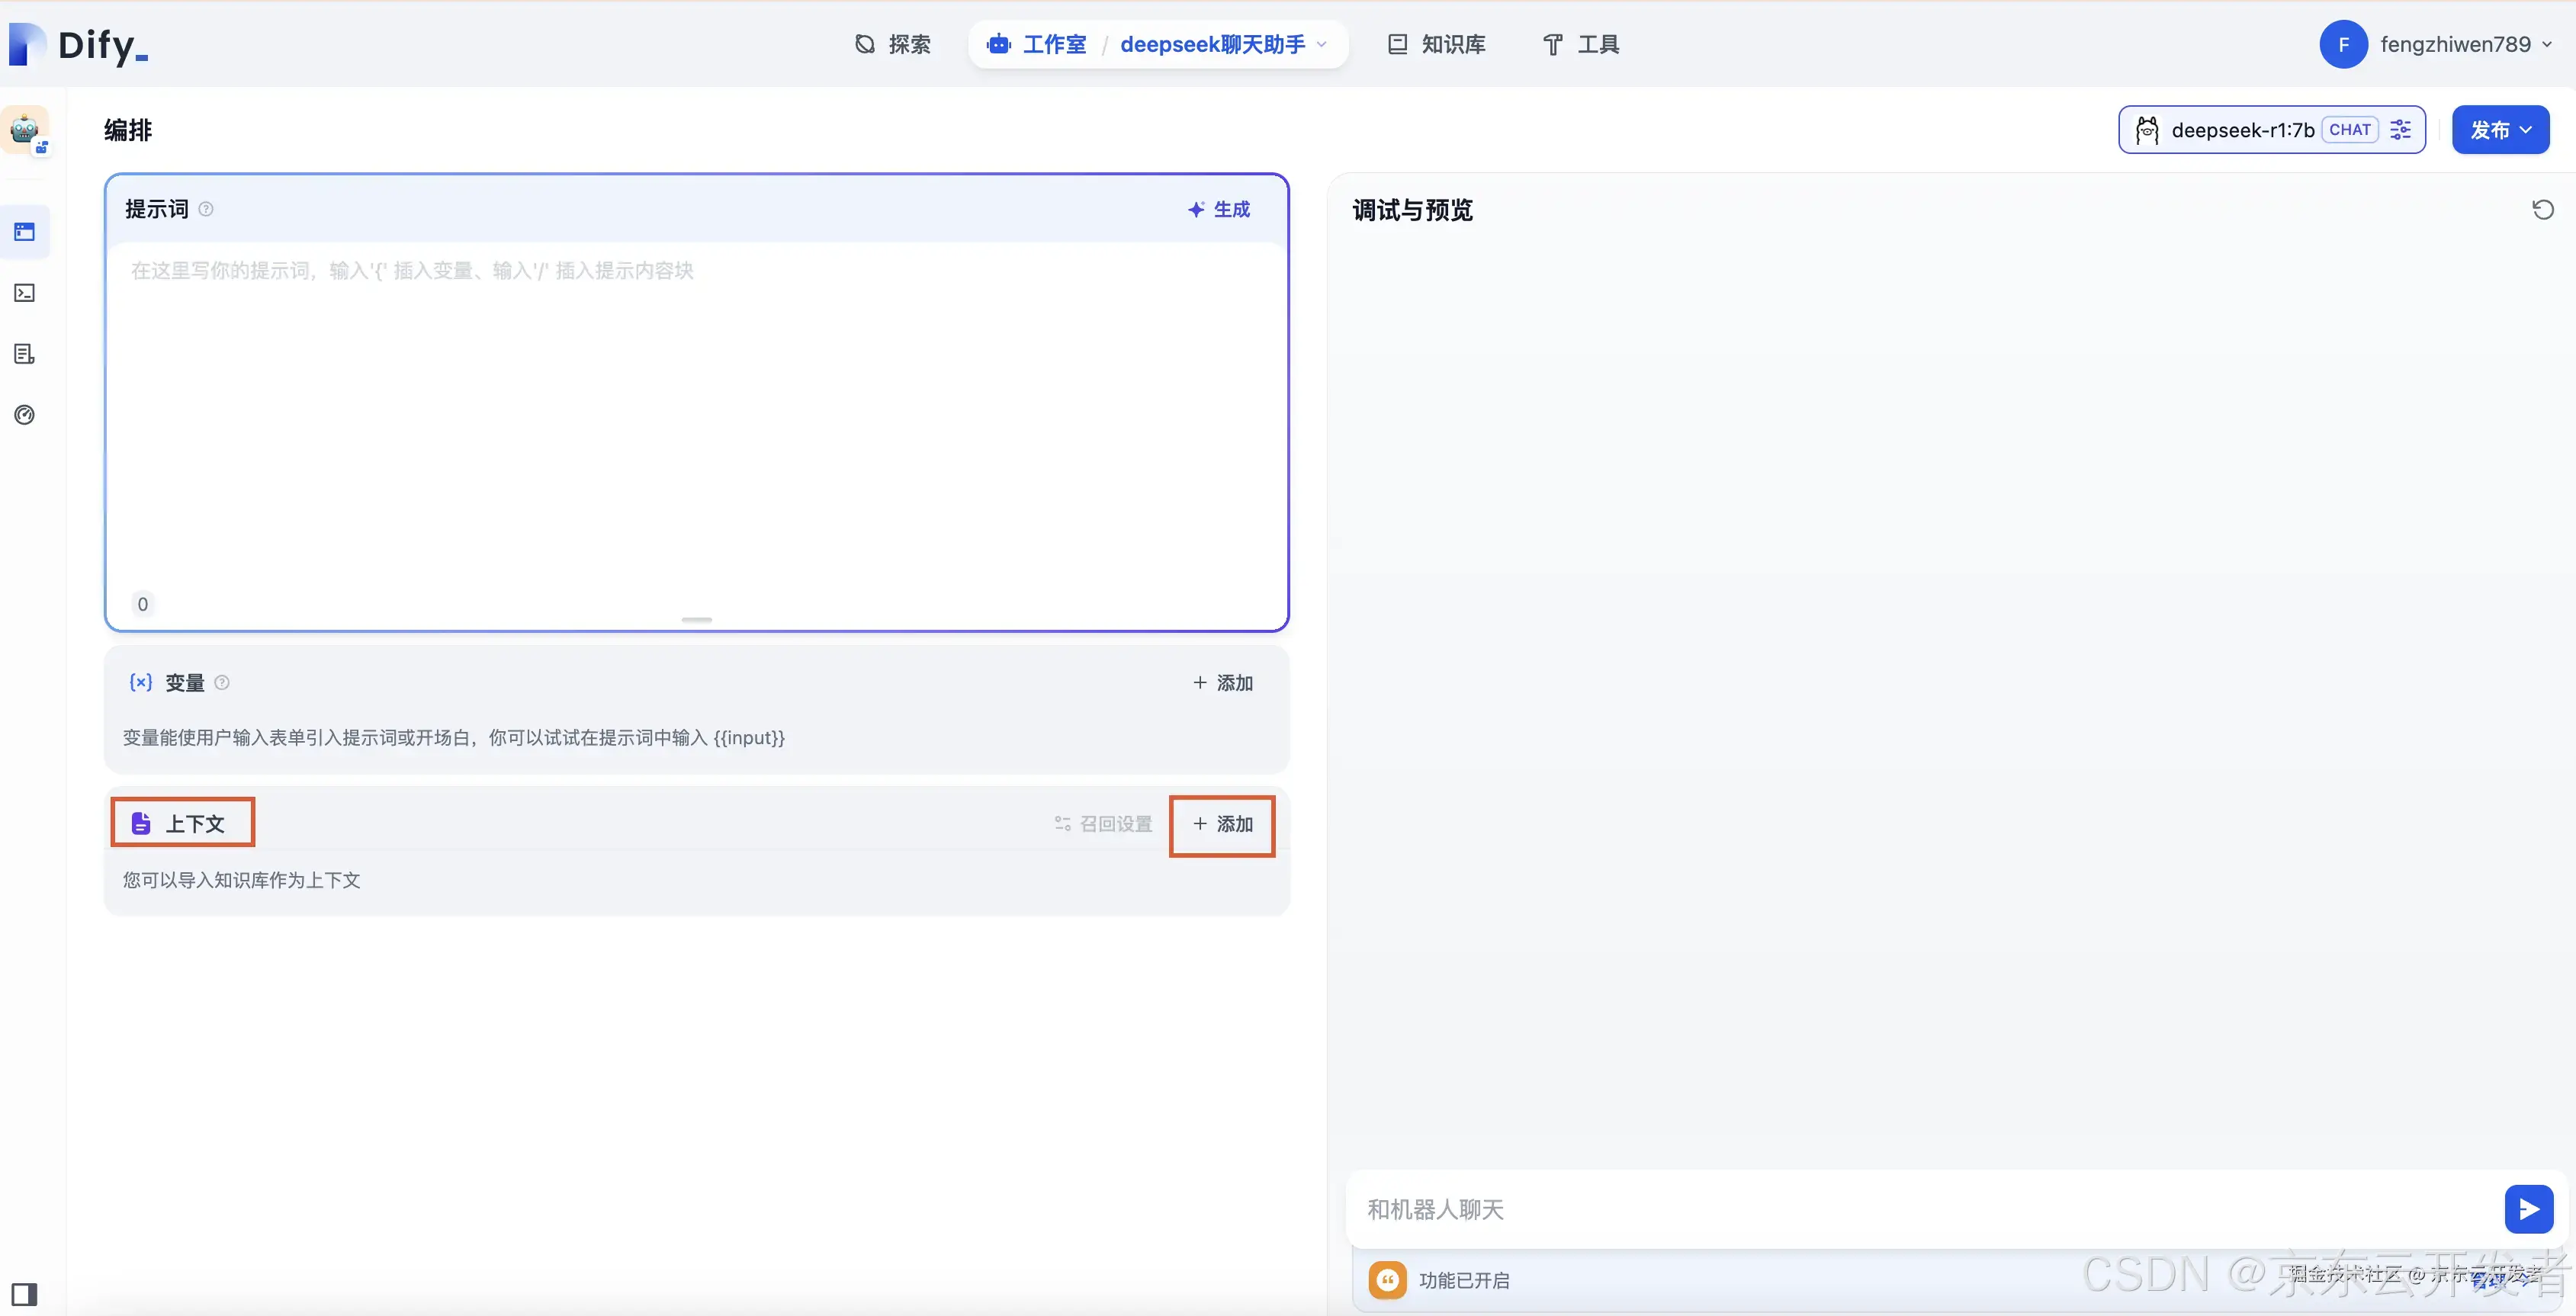This screenshot has height=1316, width=2576.
Task: Add a variable with 添加 button
Action: pyautogui.click(x=1222, y=683)
